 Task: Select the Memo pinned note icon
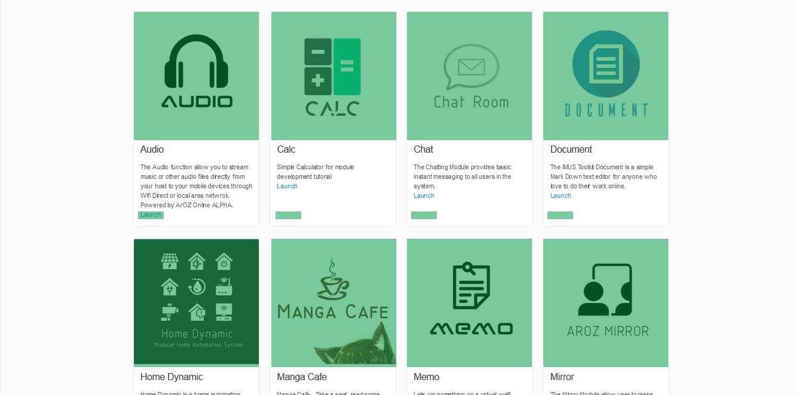click(x=471, y=286)
